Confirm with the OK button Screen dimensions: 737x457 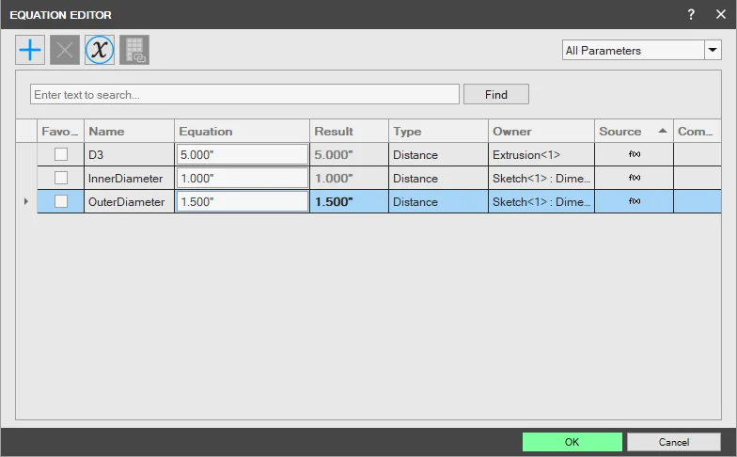click(x=572, y=442)
